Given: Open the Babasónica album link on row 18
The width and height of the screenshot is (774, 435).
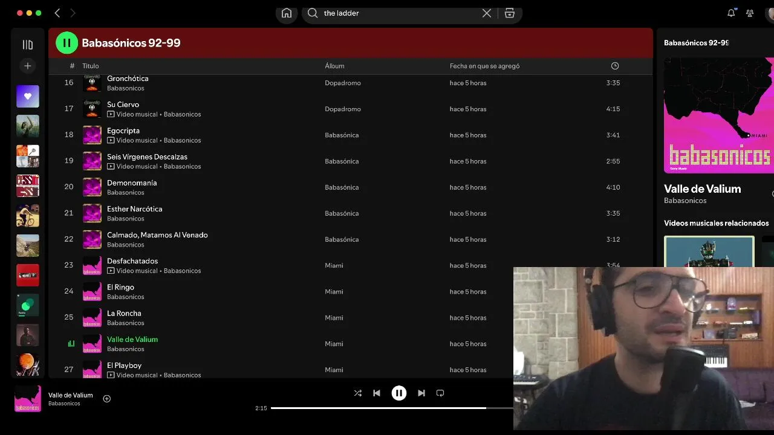Looking at the screenshot, I should click(x=342, y=135).
